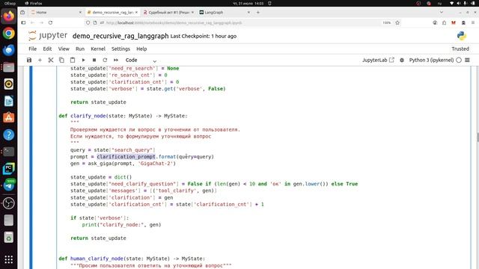Open the browser extensions icon
This screenshot has height=269, width=479.
[x=444, y=22]
